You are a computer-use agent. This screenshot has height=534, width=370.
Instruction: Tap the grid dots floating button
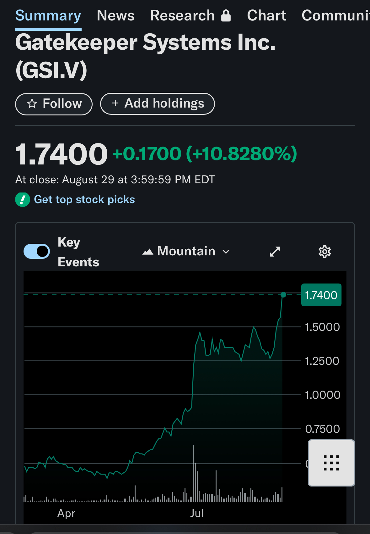[x=331, y=463]
